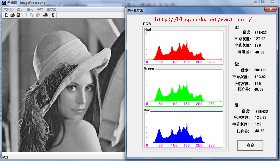Image resolution: width=280 pixels, height=161 pixels.
Task: Click the Paste clipboard icon
Action: tap(38, 15)
